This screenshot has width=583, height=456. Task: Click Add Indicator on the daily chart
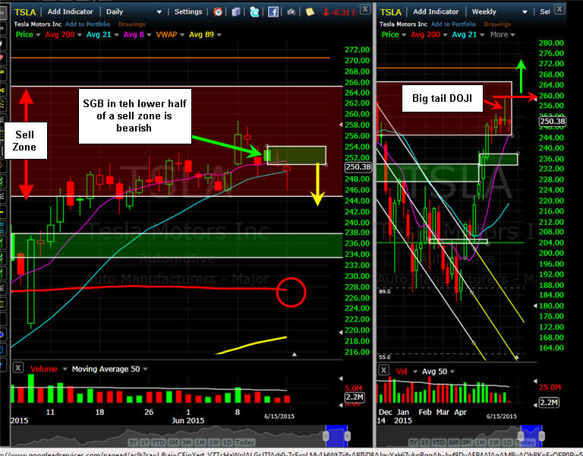coord(71,12)
